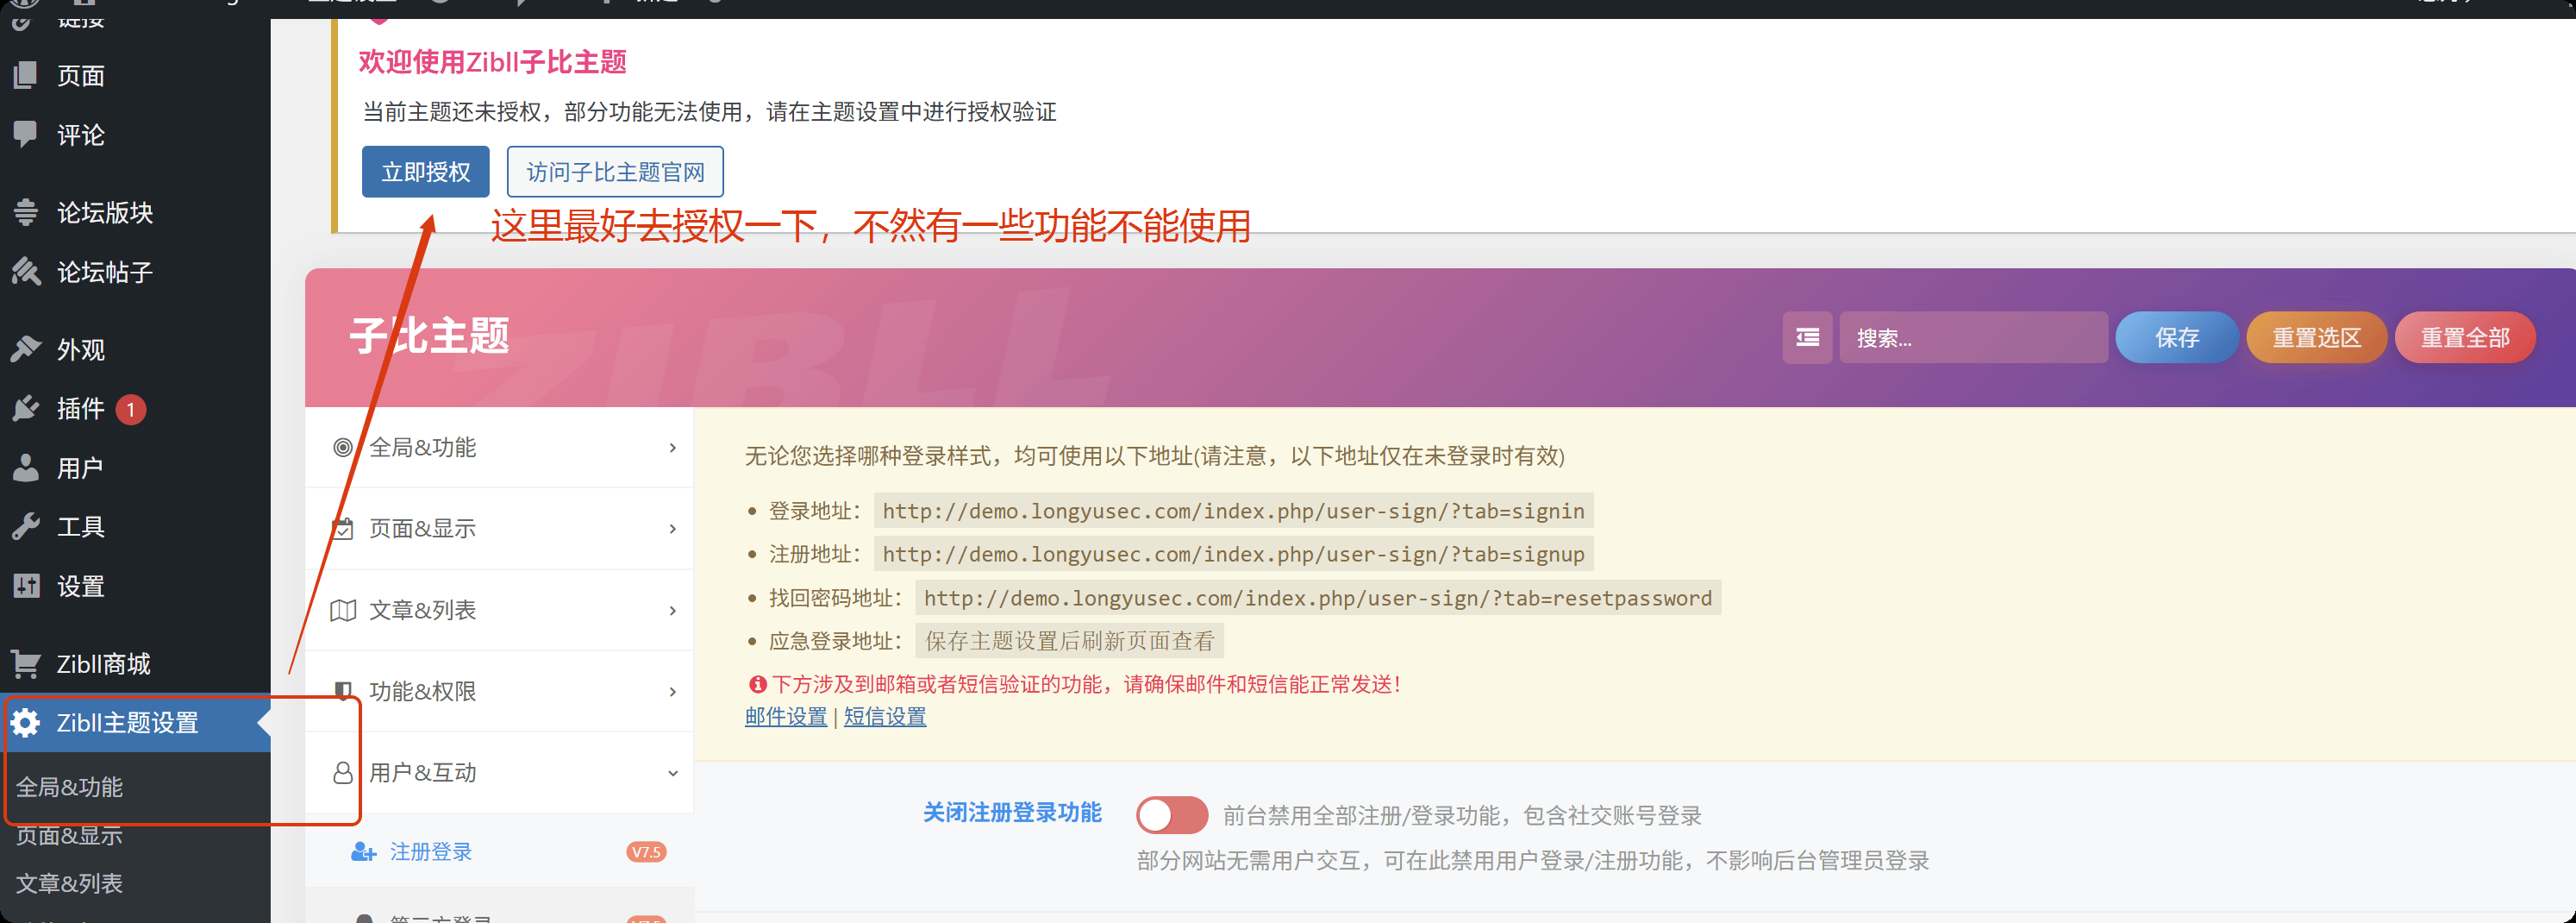Click the expand-all menu icon beside search
The image size is (2576, 923).
[x=1807, y=338]
